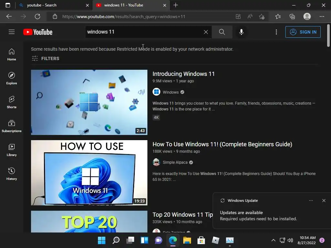Open taskbar Search
The height and width of the screenshot is (248, 331).
coord(116,240)
